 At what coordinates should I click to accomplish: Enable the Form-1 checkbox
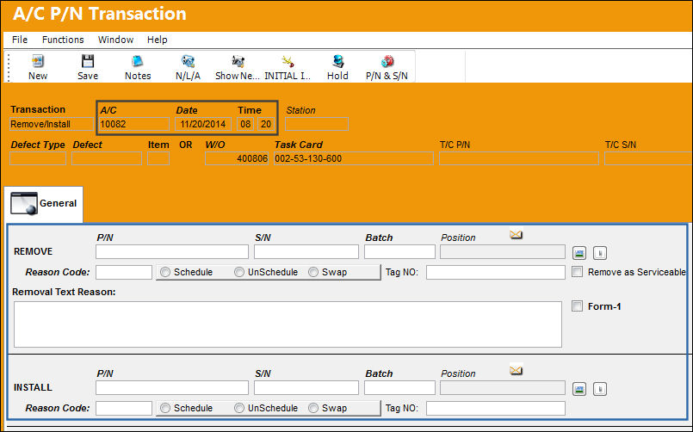[x=577, y=305]
